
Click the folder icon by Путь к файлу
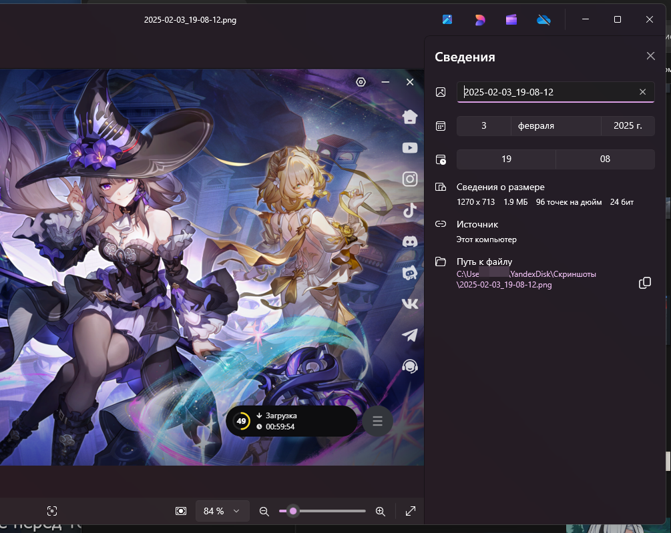(441, 261)
